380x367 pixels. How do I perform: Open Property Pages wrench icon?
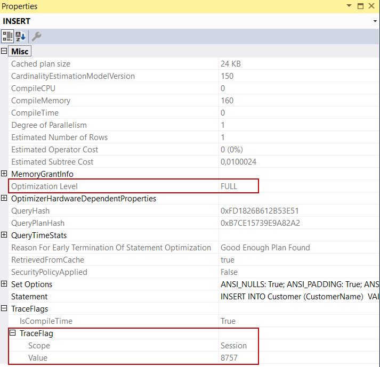(x=37, y=36)
